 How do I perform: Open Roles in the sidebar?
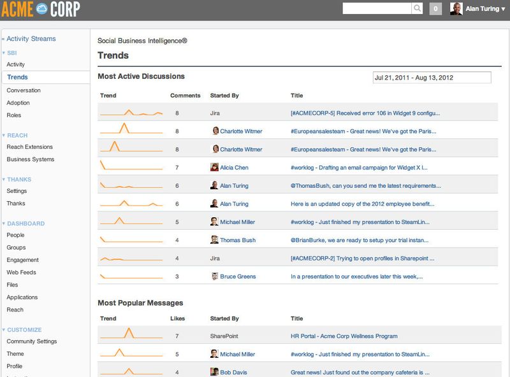13,115
